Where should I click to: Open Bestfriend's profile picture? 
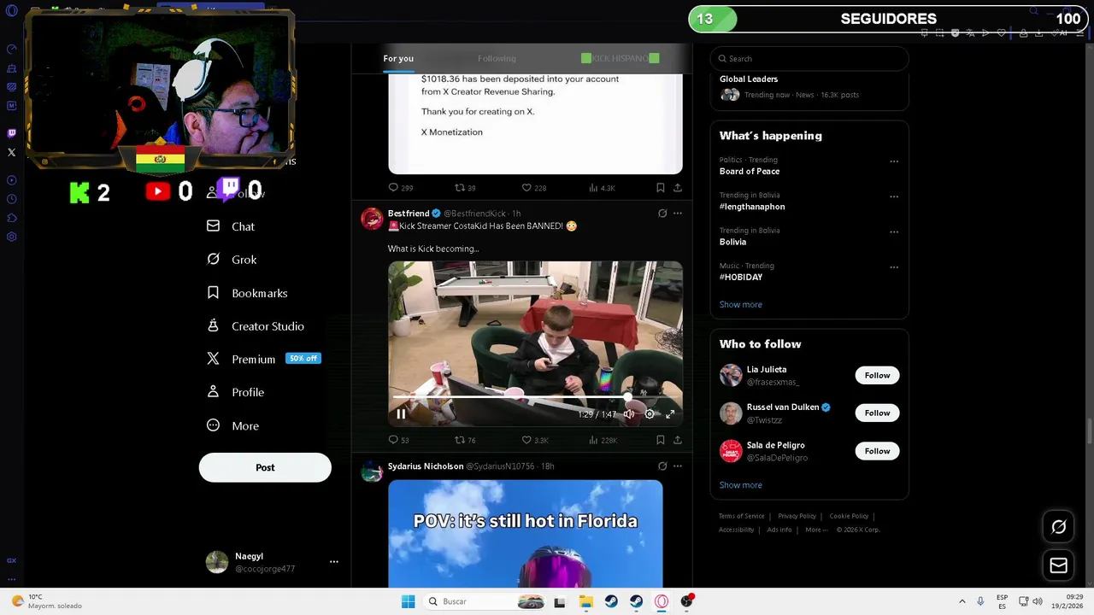[x=372, y=219]
